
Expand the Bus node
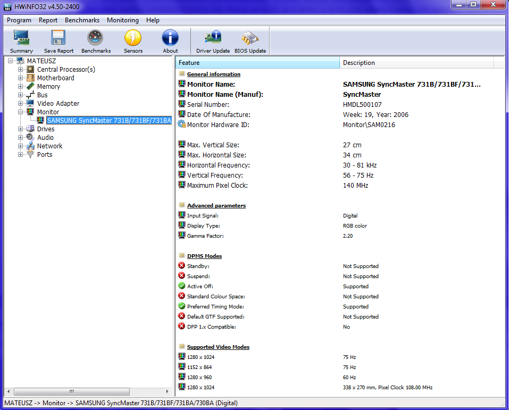click(20, 95)
